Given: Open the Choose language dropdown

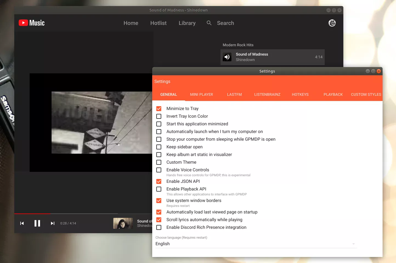Looking at the screenshot, I should 255,244.
